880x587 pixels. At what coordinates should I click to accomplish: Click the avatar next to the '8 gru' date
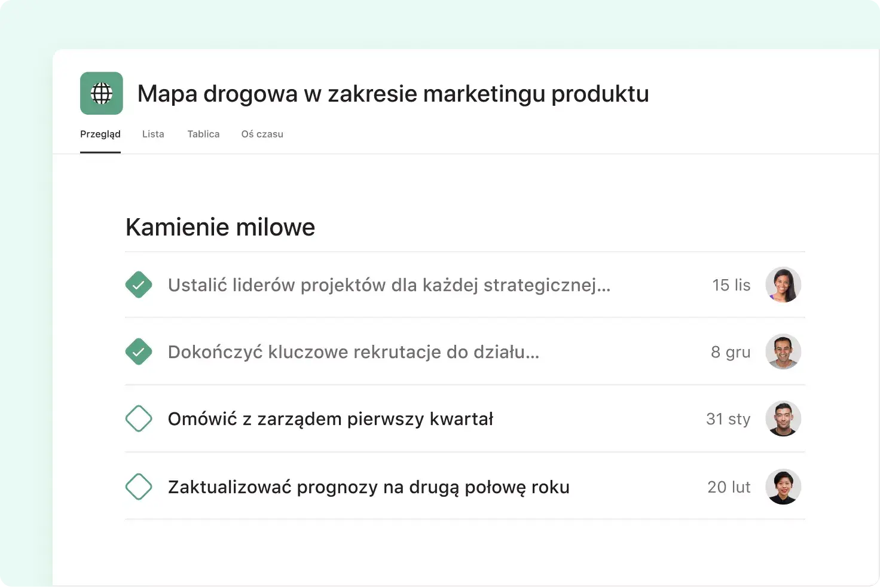tap(783, 351)
